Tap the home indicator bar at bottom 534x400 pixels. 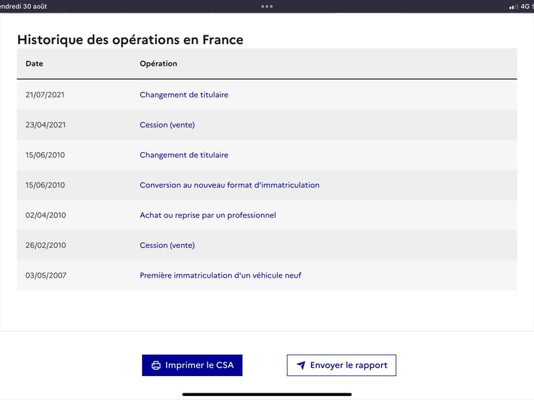click(266, 395)
